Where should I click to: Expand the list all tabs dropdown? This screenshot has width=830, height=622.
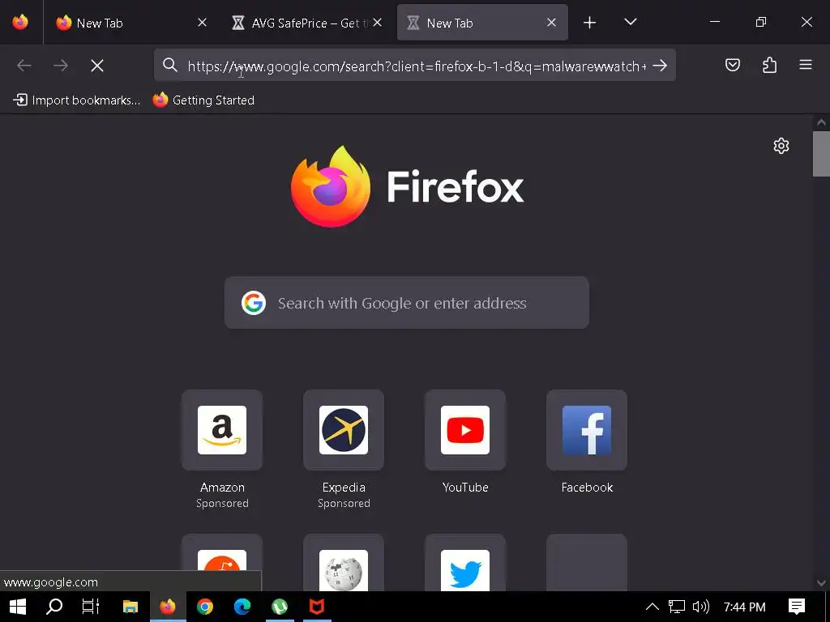pos(630,22)
